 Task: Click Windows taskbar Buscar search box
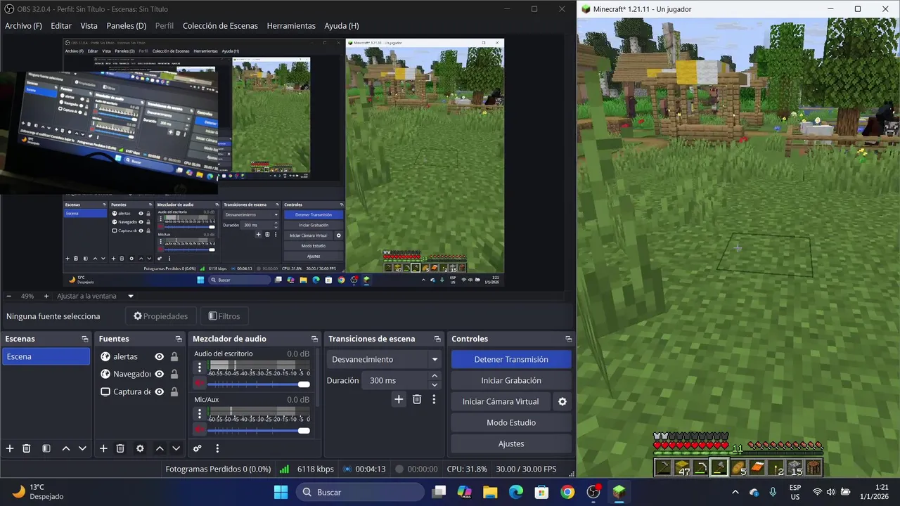point(359,492)
